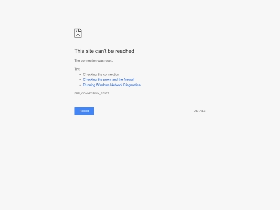Click the ERR_CONNECTION_RESET error code

tap(92, 93)
